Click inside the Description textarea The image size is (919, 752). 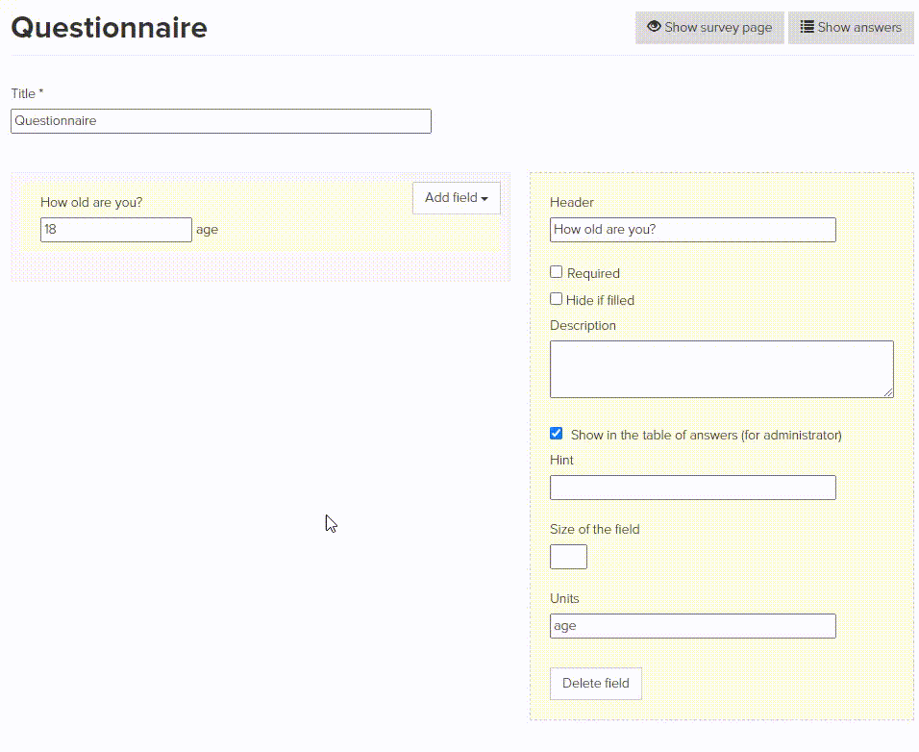pos(721,368)
